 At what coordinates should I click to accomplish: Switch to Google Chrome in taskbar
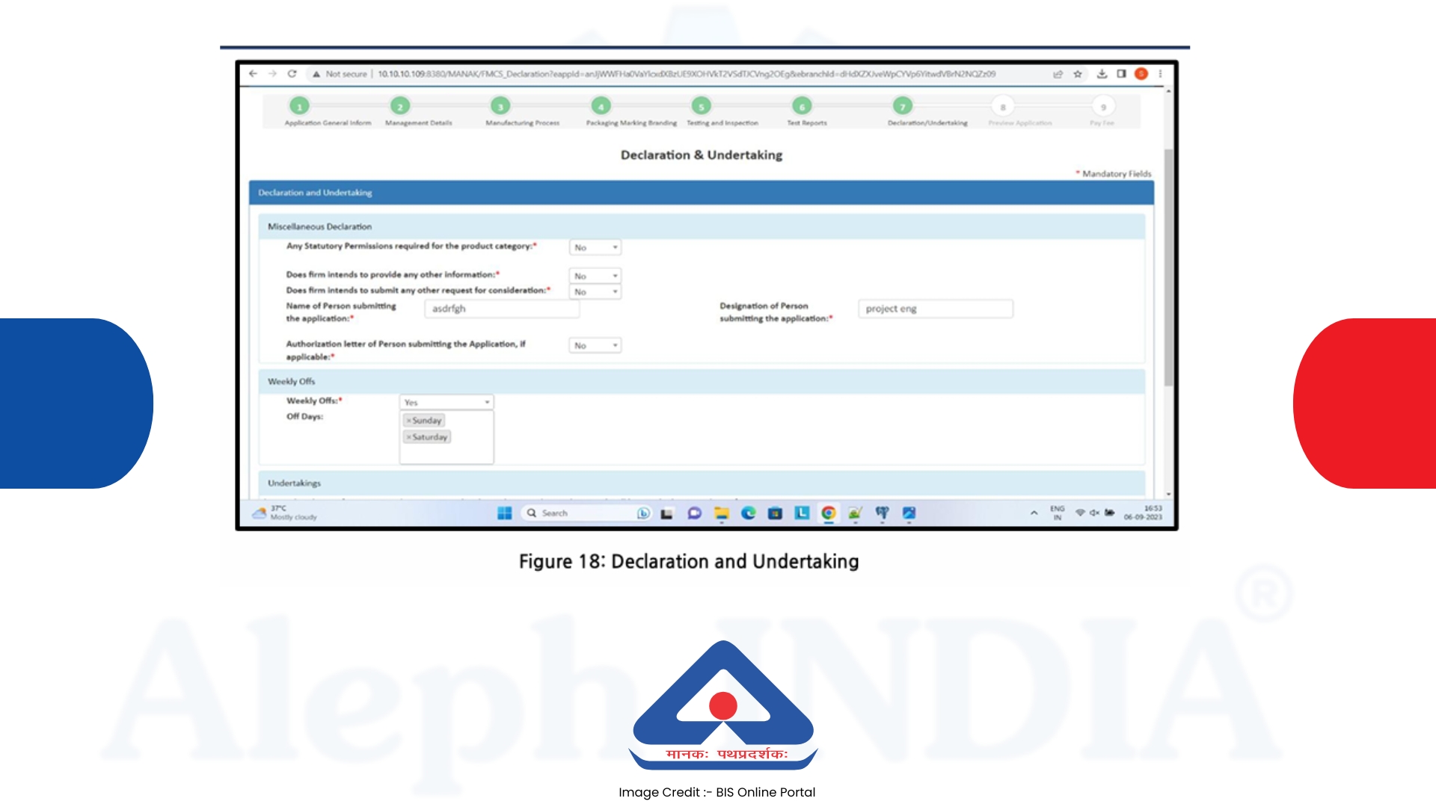tap(829, 513)
